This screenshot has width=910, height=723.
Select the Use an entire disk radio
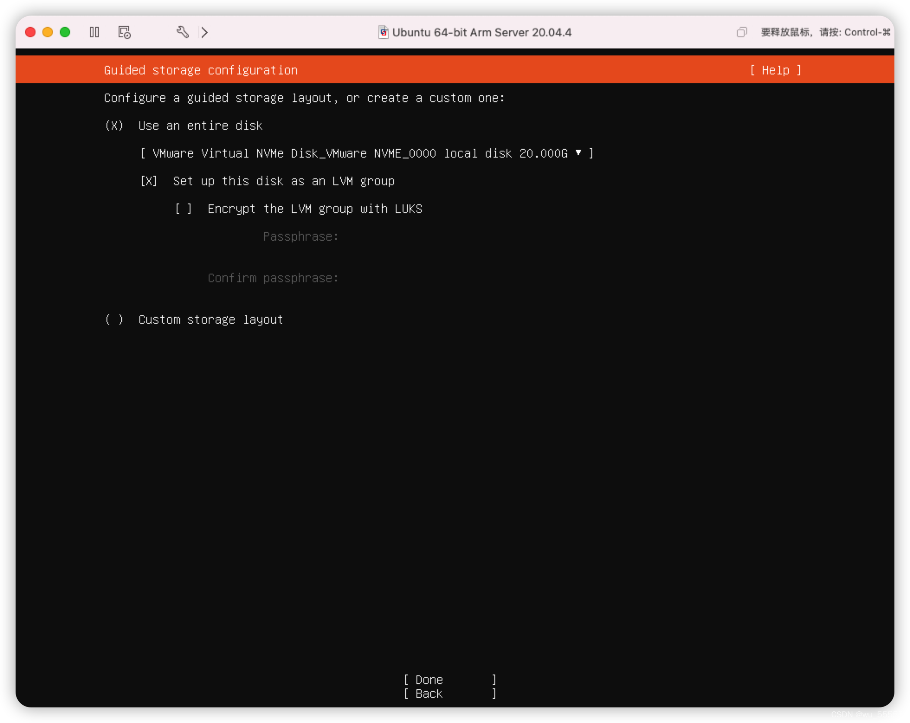pyautogui.click(x=114, y=126)
